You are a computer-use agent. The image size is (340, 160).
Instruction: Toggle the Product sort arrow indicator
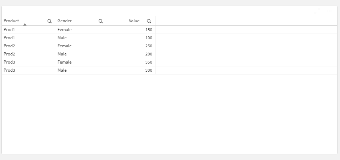pos(25,24)
